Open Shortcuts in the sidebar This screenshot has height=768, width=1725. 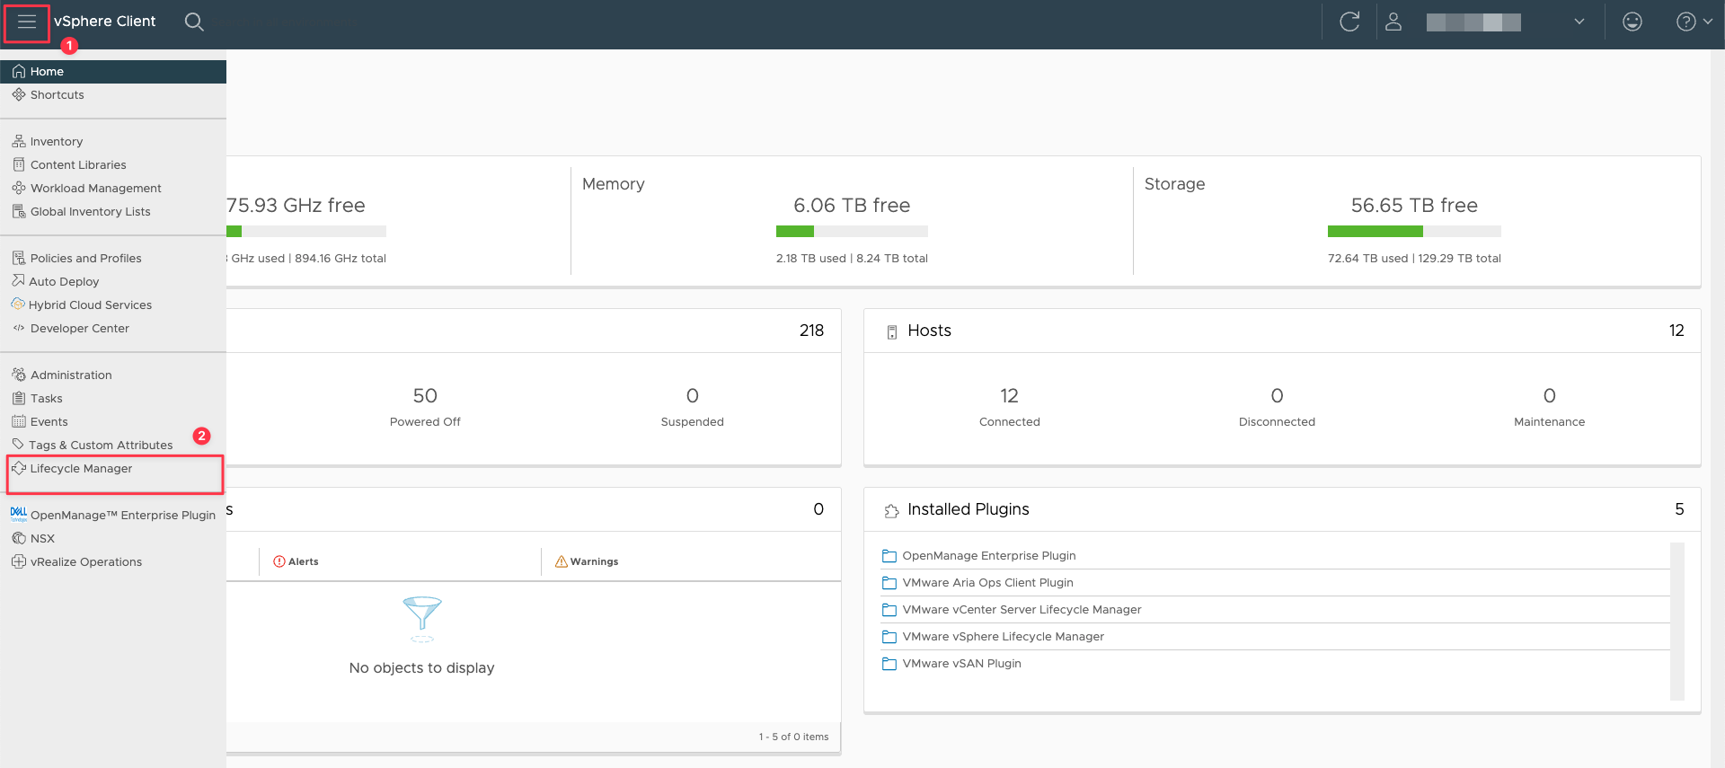coord(113,95)
